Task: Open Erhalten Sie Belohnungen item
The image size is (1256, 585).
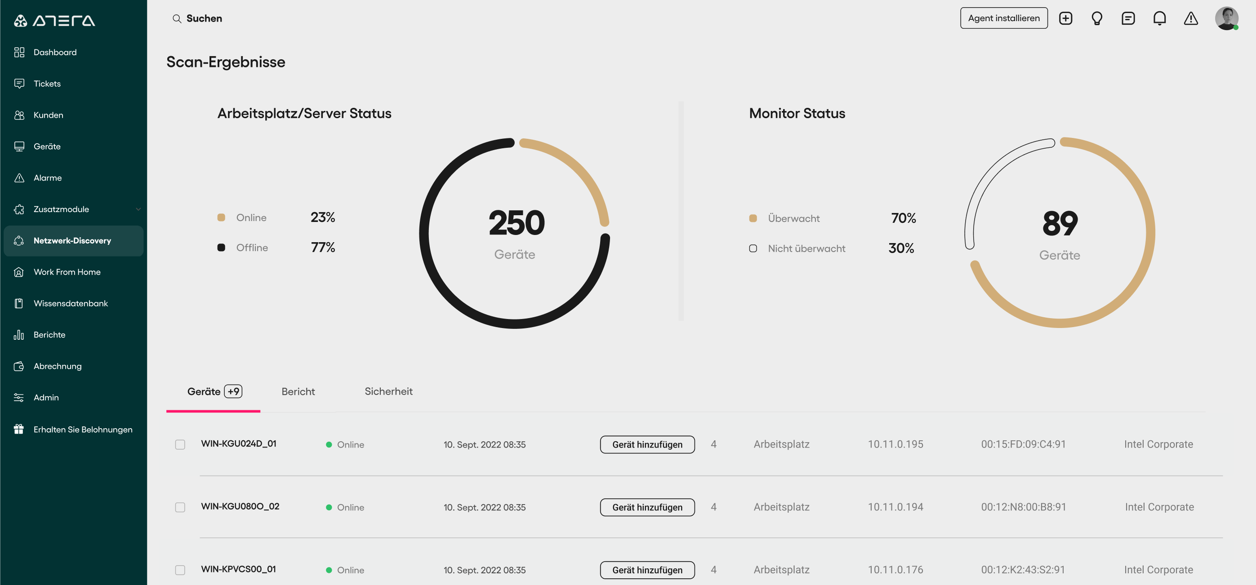Action: coord(73,429)
